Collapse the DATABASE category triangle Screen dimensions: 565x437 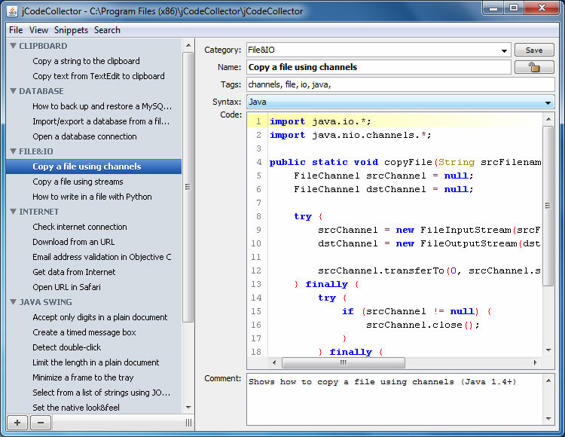coord(14,91)
